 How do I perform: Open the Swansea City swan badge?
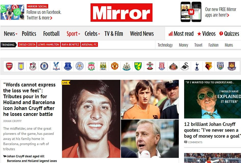185,66
